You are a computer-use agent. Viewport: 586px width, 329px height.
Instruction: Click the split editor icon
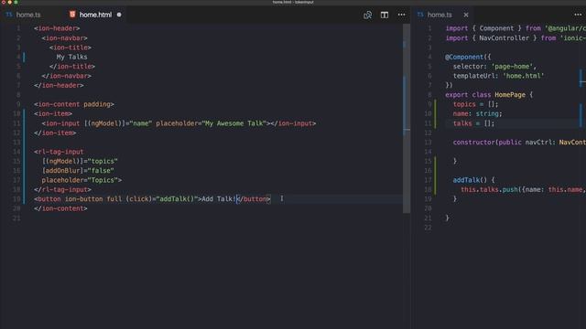(x=385, y=15)
